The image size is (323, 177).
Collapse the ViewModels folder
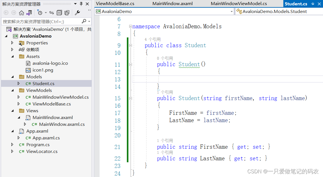pos(12,90)
